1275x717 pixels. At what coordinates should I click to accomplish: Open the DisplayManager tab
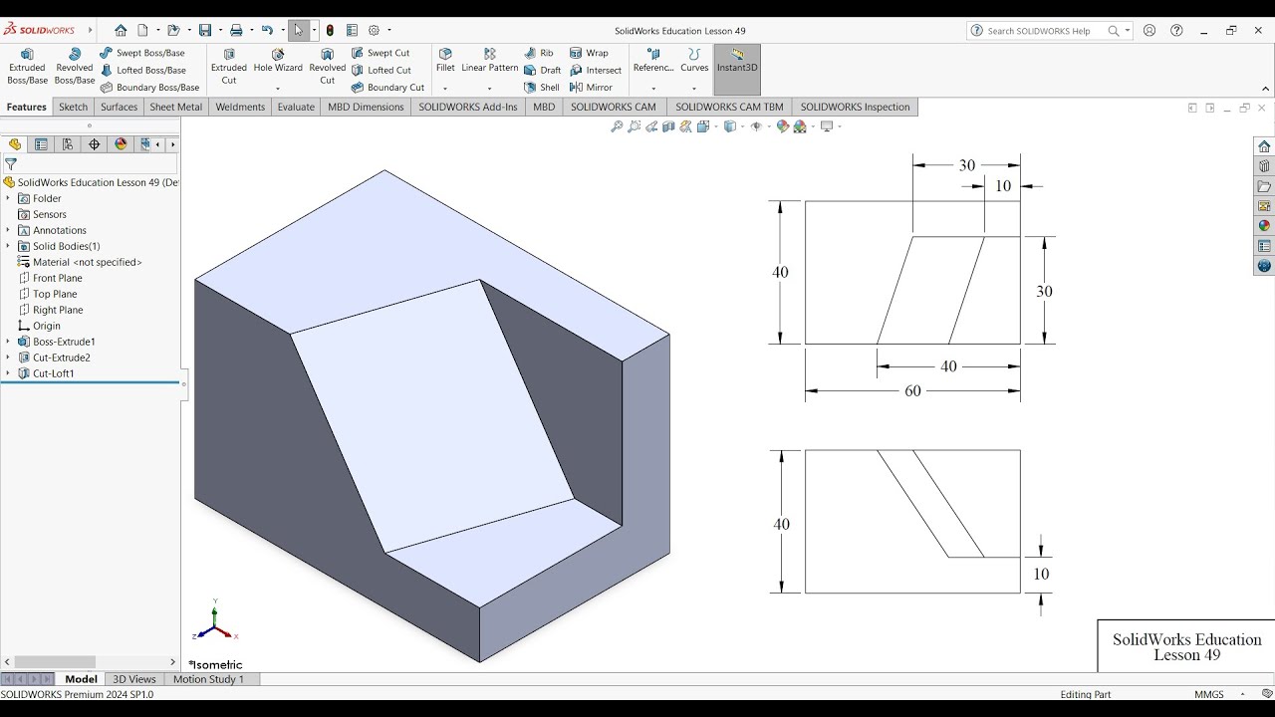(121, 144)
